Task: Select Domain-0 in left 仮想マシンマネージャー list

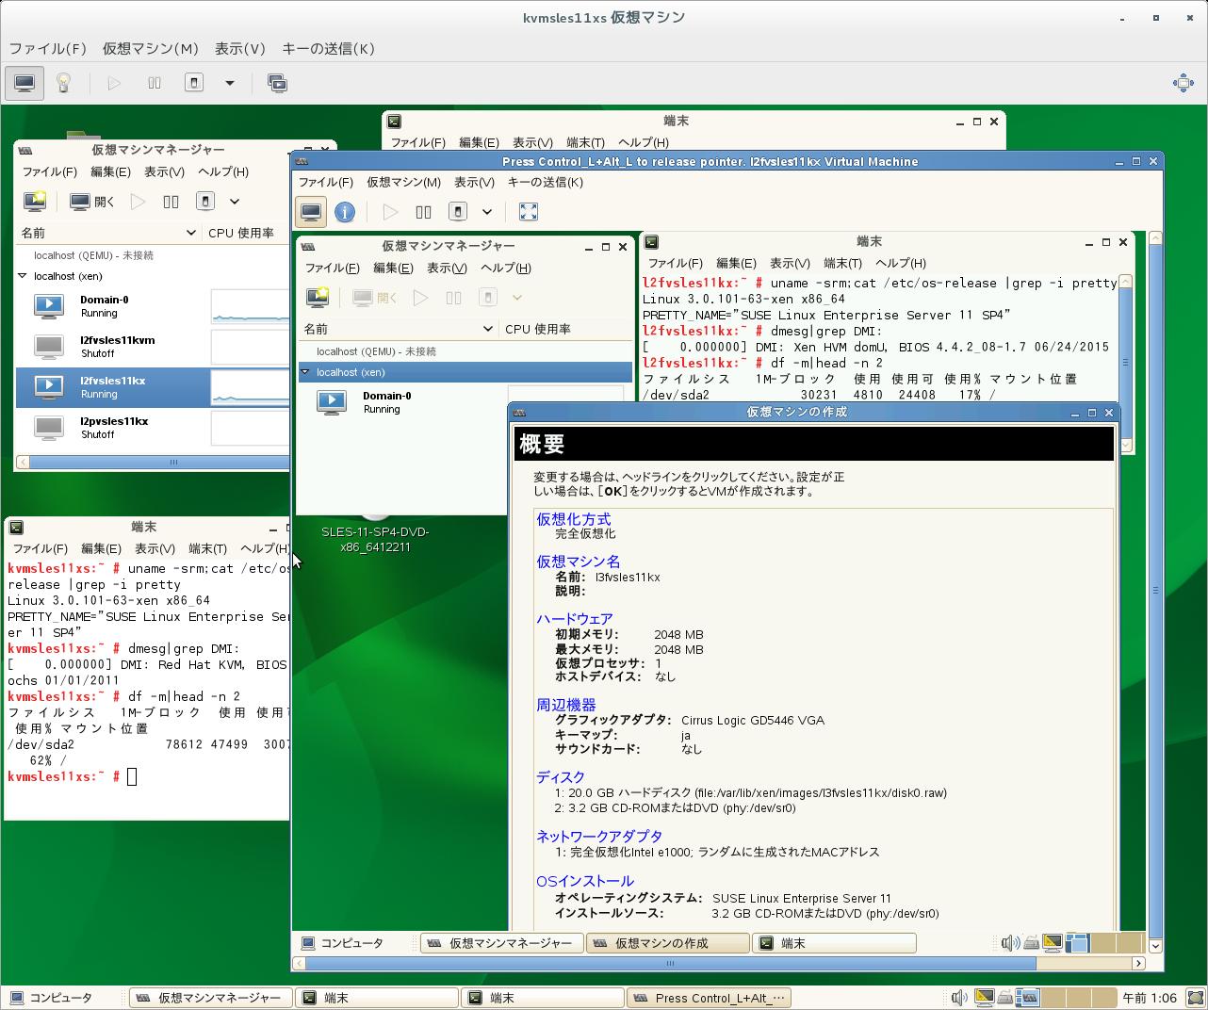Action: click(152, 306)
